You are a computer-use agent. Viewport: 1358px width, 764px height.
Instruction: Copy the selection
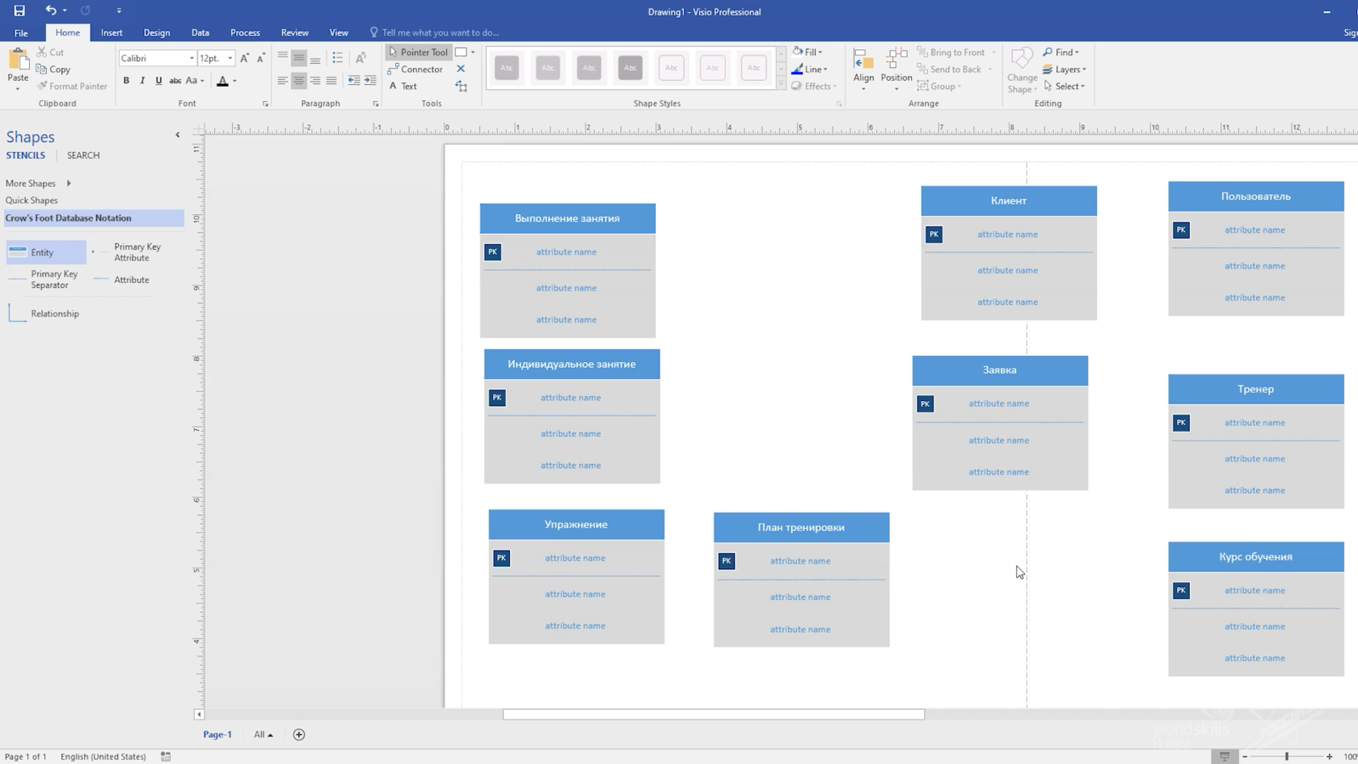53,69
